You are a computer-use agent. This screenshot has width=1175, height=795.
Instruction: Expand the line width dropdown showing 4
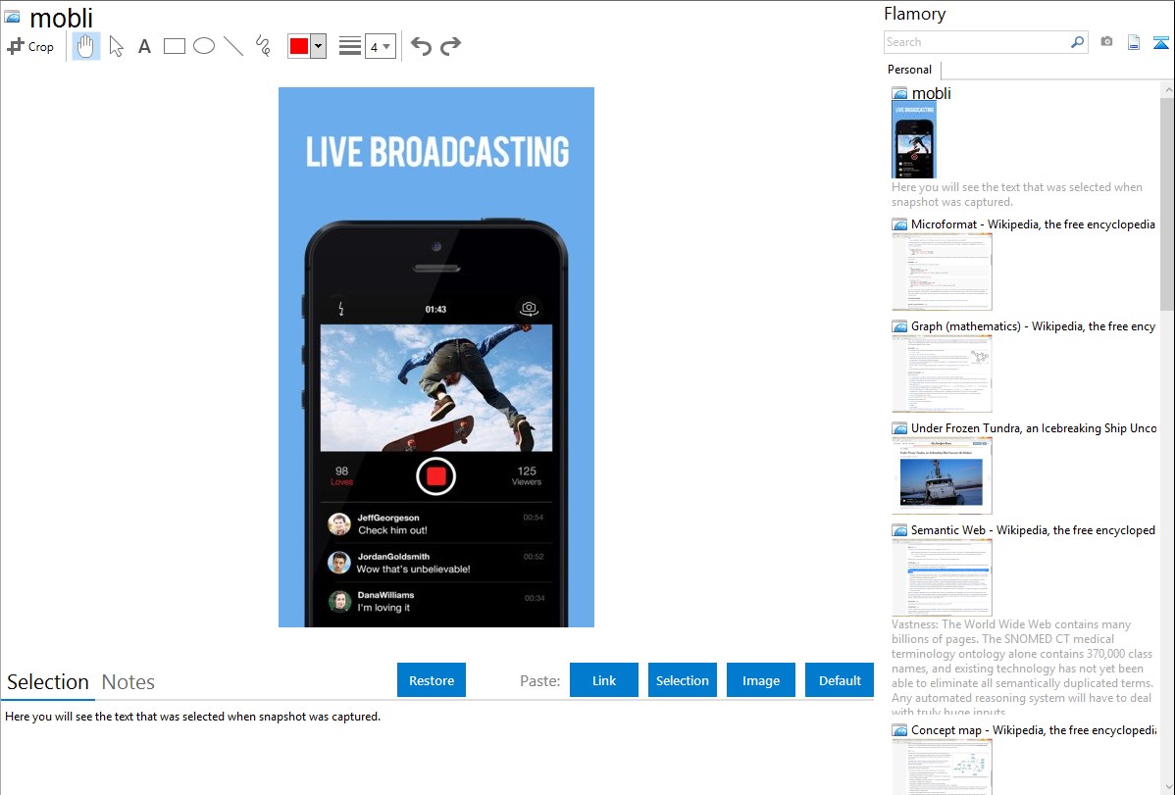[380, 46]
